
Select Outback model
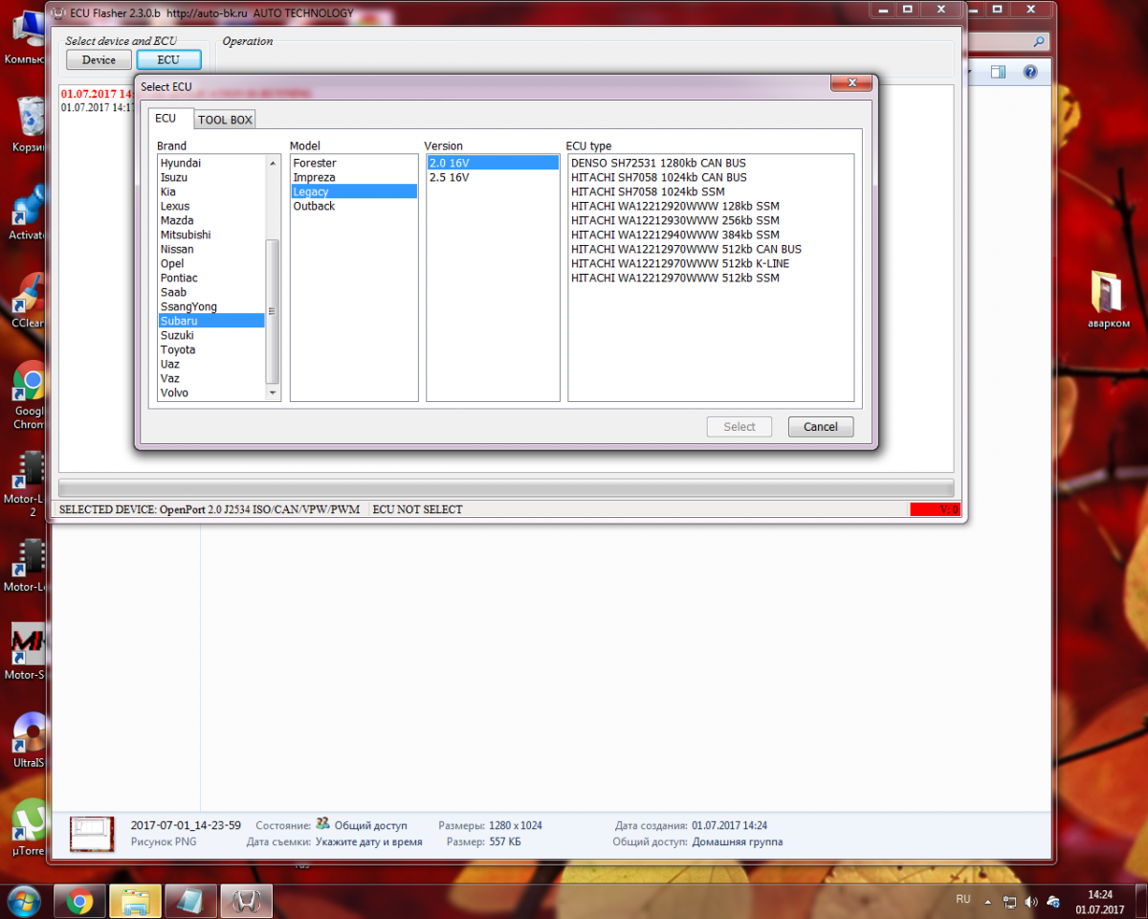pos(354,206)
